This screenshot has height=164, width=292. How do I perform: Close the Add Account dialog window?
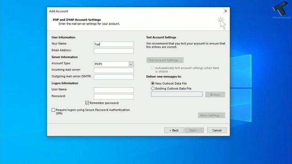click(225, 11)
